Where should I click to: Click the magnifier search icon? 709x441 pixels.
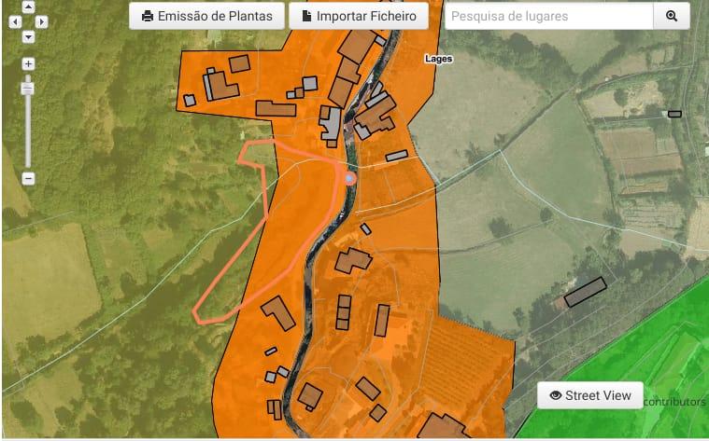pyautogui.click(x=672, y=16)
